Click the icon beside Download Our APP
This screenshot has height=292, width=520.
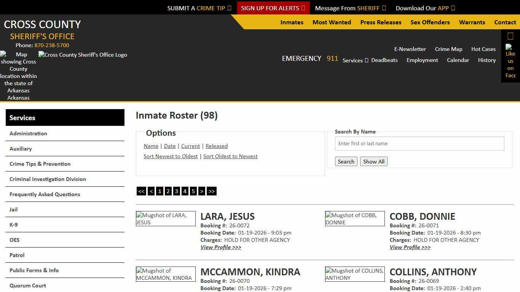click(x=453, y=8)
